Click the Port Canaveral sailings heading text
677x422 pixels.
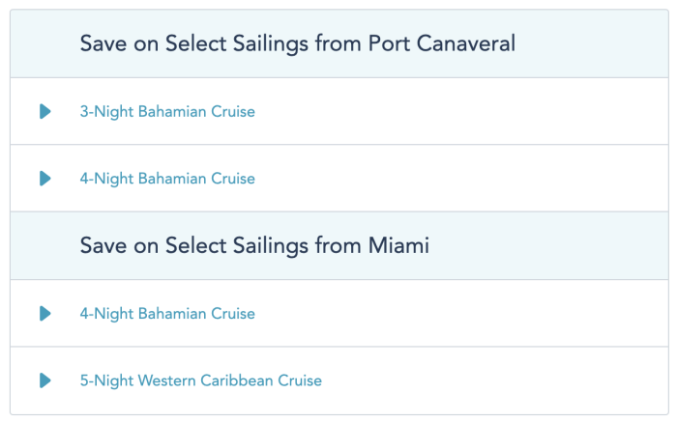(297, 43)
